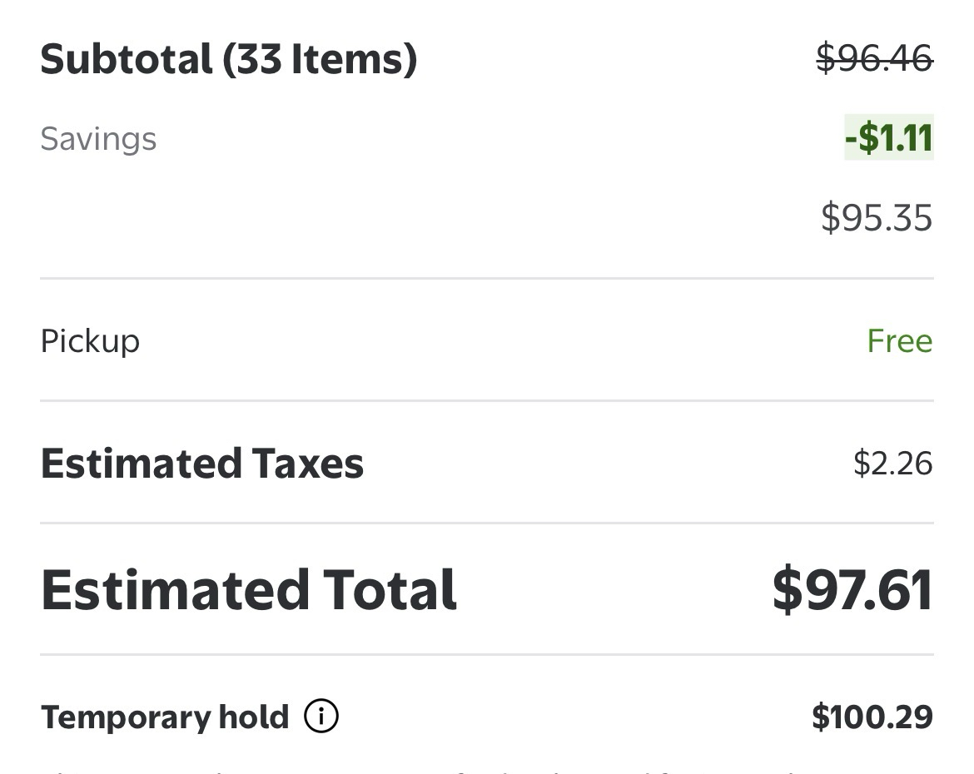Tap the $2.26 tax amount
974x774 pixels.
pos(892,464)
